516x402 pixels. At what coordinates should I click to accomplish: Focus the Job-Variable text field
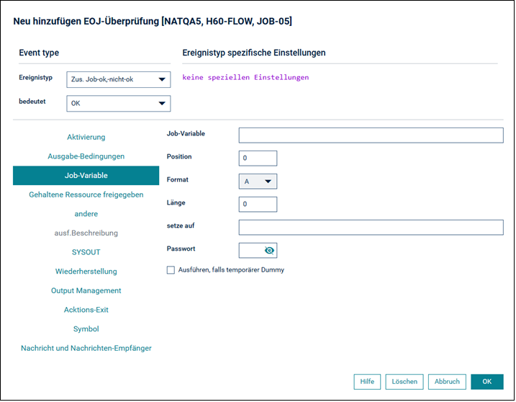pyautogui.click(x=371, y=135)
